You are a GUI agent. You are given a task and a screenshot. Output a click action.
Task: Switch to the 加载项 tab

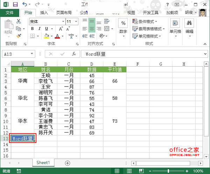point(172,13)
